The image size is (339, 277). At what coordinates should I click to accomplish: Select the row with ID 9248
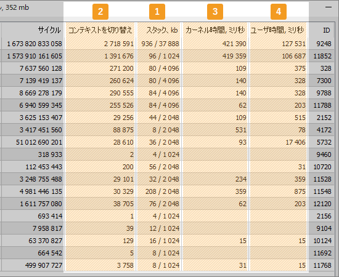tap(167, 44)
